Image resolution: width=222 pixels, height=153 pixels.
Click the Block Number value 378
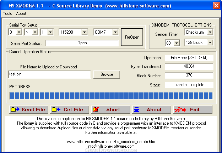pos(189,75)
